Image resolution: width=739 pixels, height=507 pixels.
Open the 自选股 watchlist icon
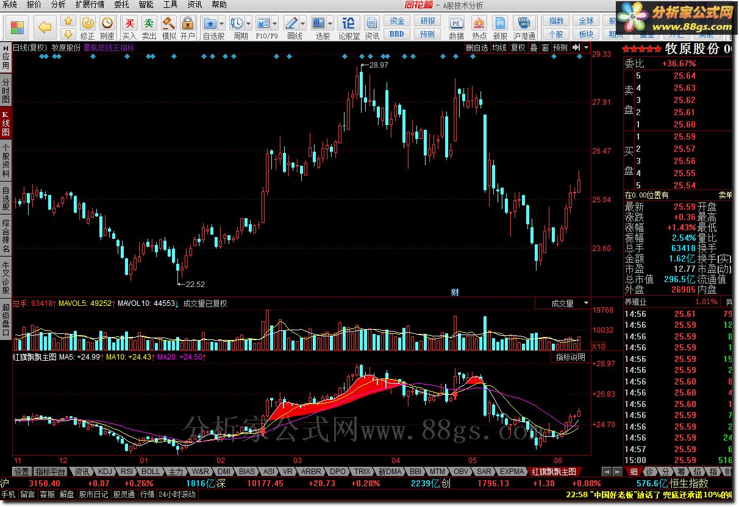(211, 24)
